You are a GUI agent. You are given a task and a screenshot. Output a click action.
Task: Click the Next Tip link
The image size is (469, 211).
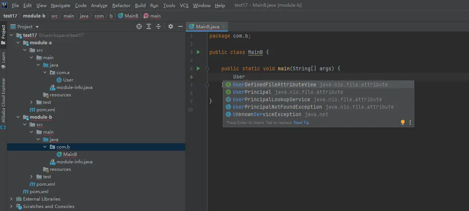301,122
